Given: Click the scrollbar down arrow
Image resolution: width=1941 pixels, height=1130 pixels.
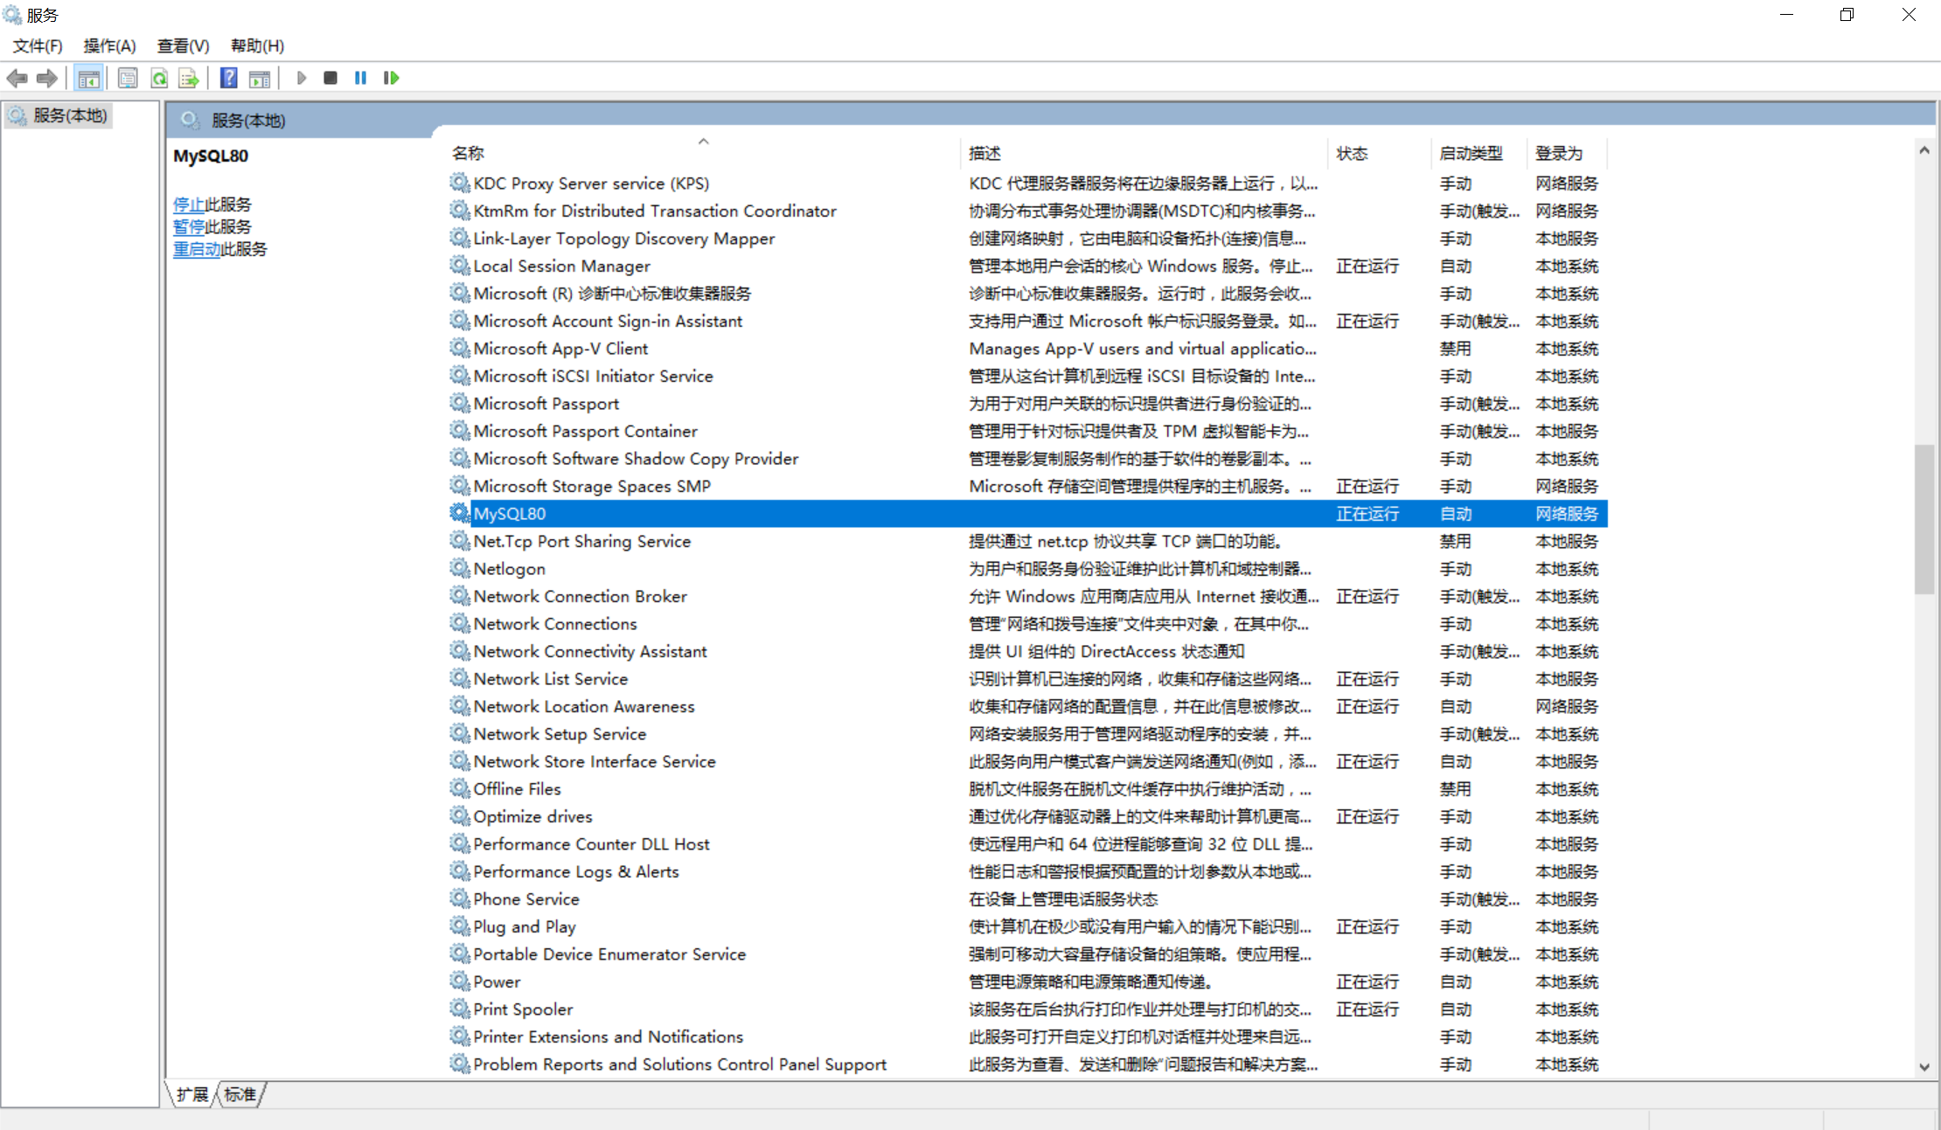Looking at the screenshot, I should [1924, 1066].
